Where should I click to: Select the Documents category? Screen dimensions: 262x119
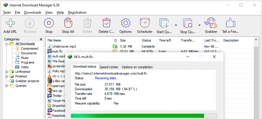coord(29,53)
